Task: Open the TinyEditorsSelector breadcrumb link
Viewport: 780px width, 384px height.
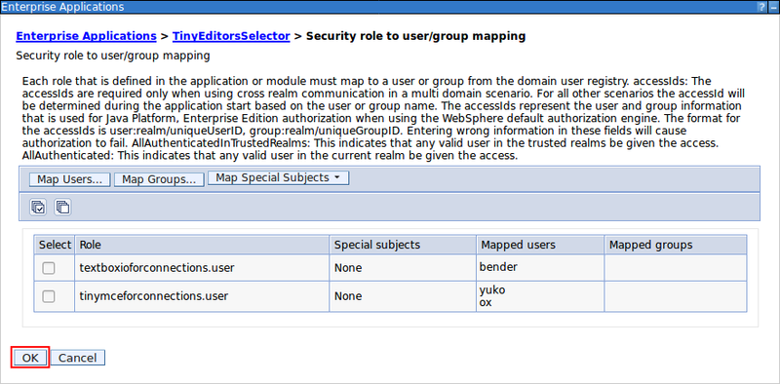Action: click(x=231, y=36)
